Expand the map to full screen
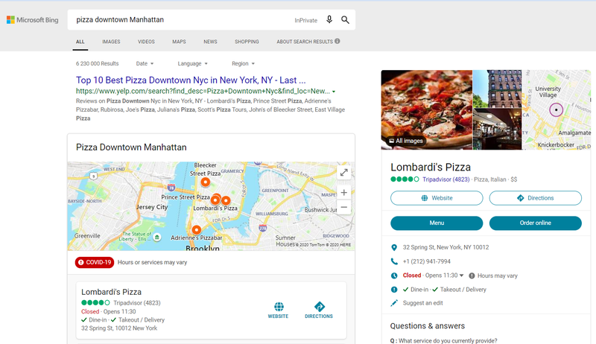Viewport: 596px width, 344px height. 343,173
